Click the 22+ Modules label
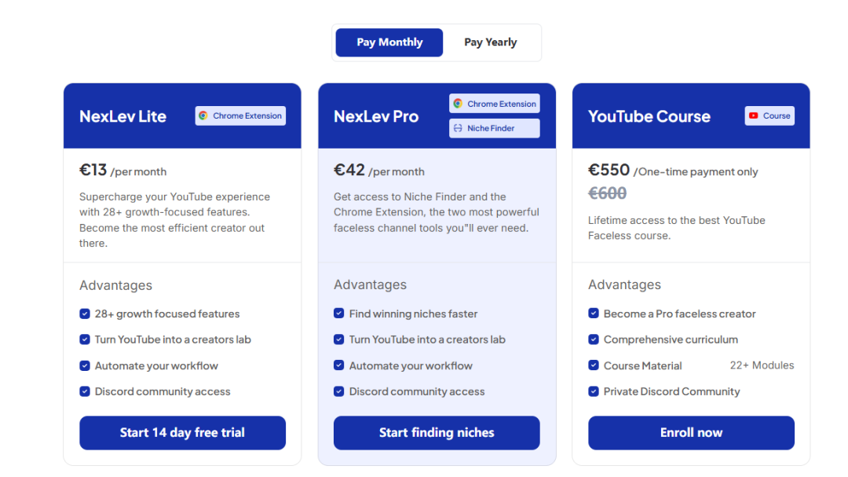 pos(762,365)
